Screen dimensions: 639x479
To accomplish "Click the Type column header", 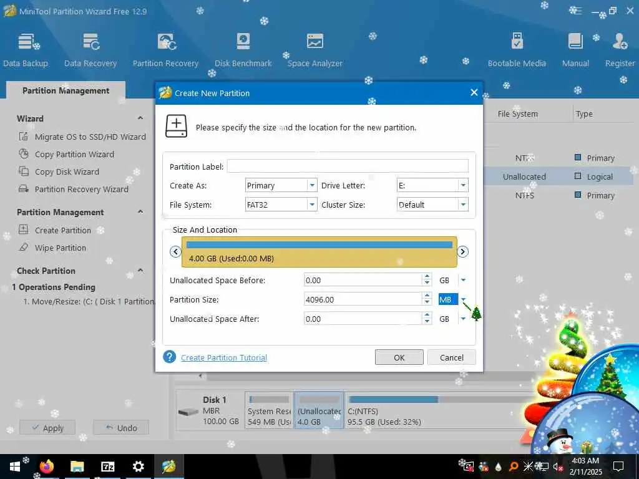I will [584, 114].
